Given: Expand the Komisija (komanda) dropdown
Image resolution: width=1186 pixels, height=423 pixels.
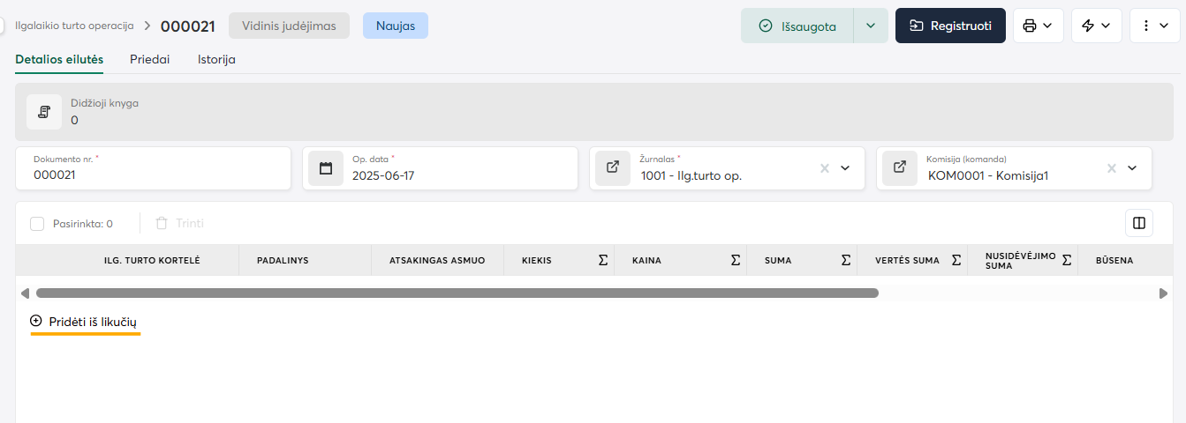Looking at the screenshot, I should point(1132,168).
